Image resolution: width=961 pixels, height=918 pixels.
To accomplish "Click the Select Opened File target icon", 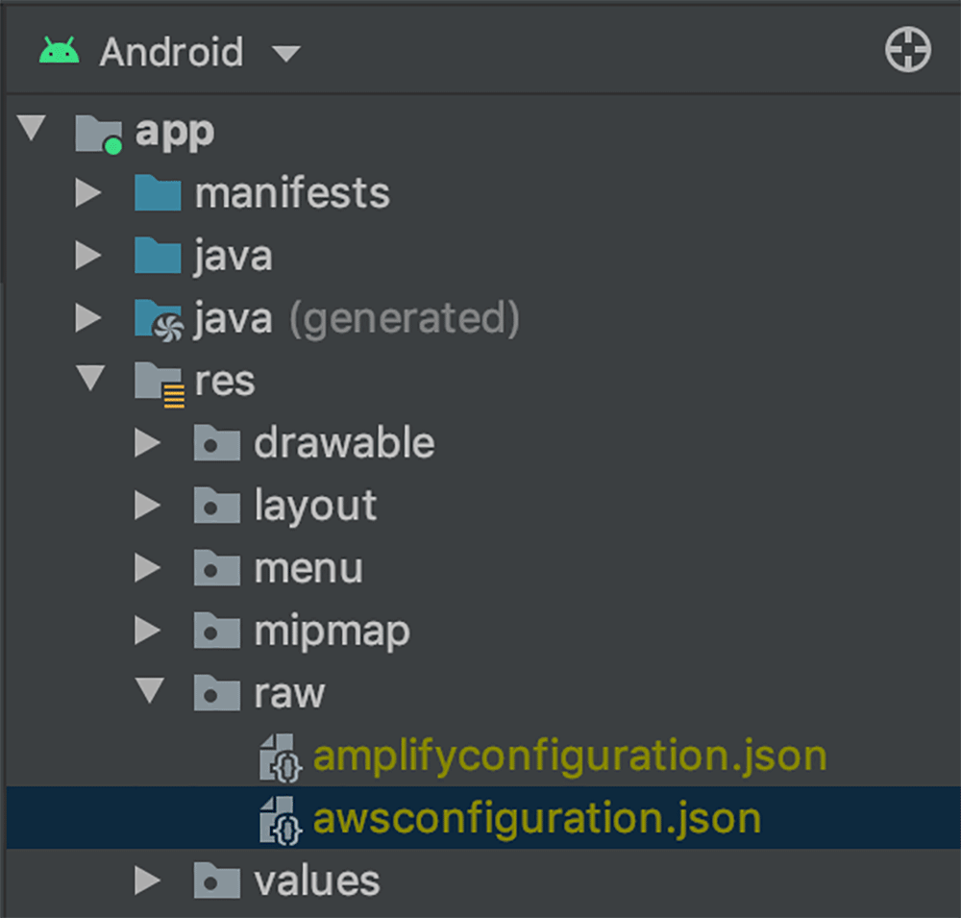I will tap(908, 50).
